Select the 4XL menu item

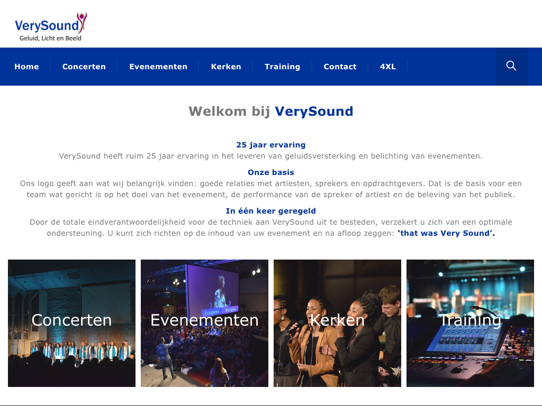(388, 67)
